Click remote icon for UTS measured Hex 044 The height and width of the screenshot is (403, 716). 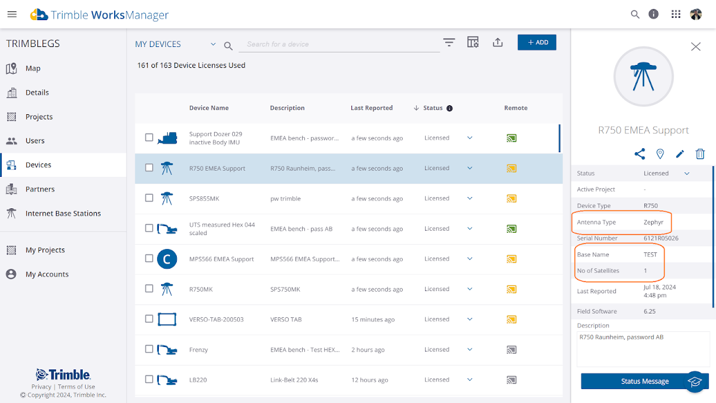coord(511,228)
